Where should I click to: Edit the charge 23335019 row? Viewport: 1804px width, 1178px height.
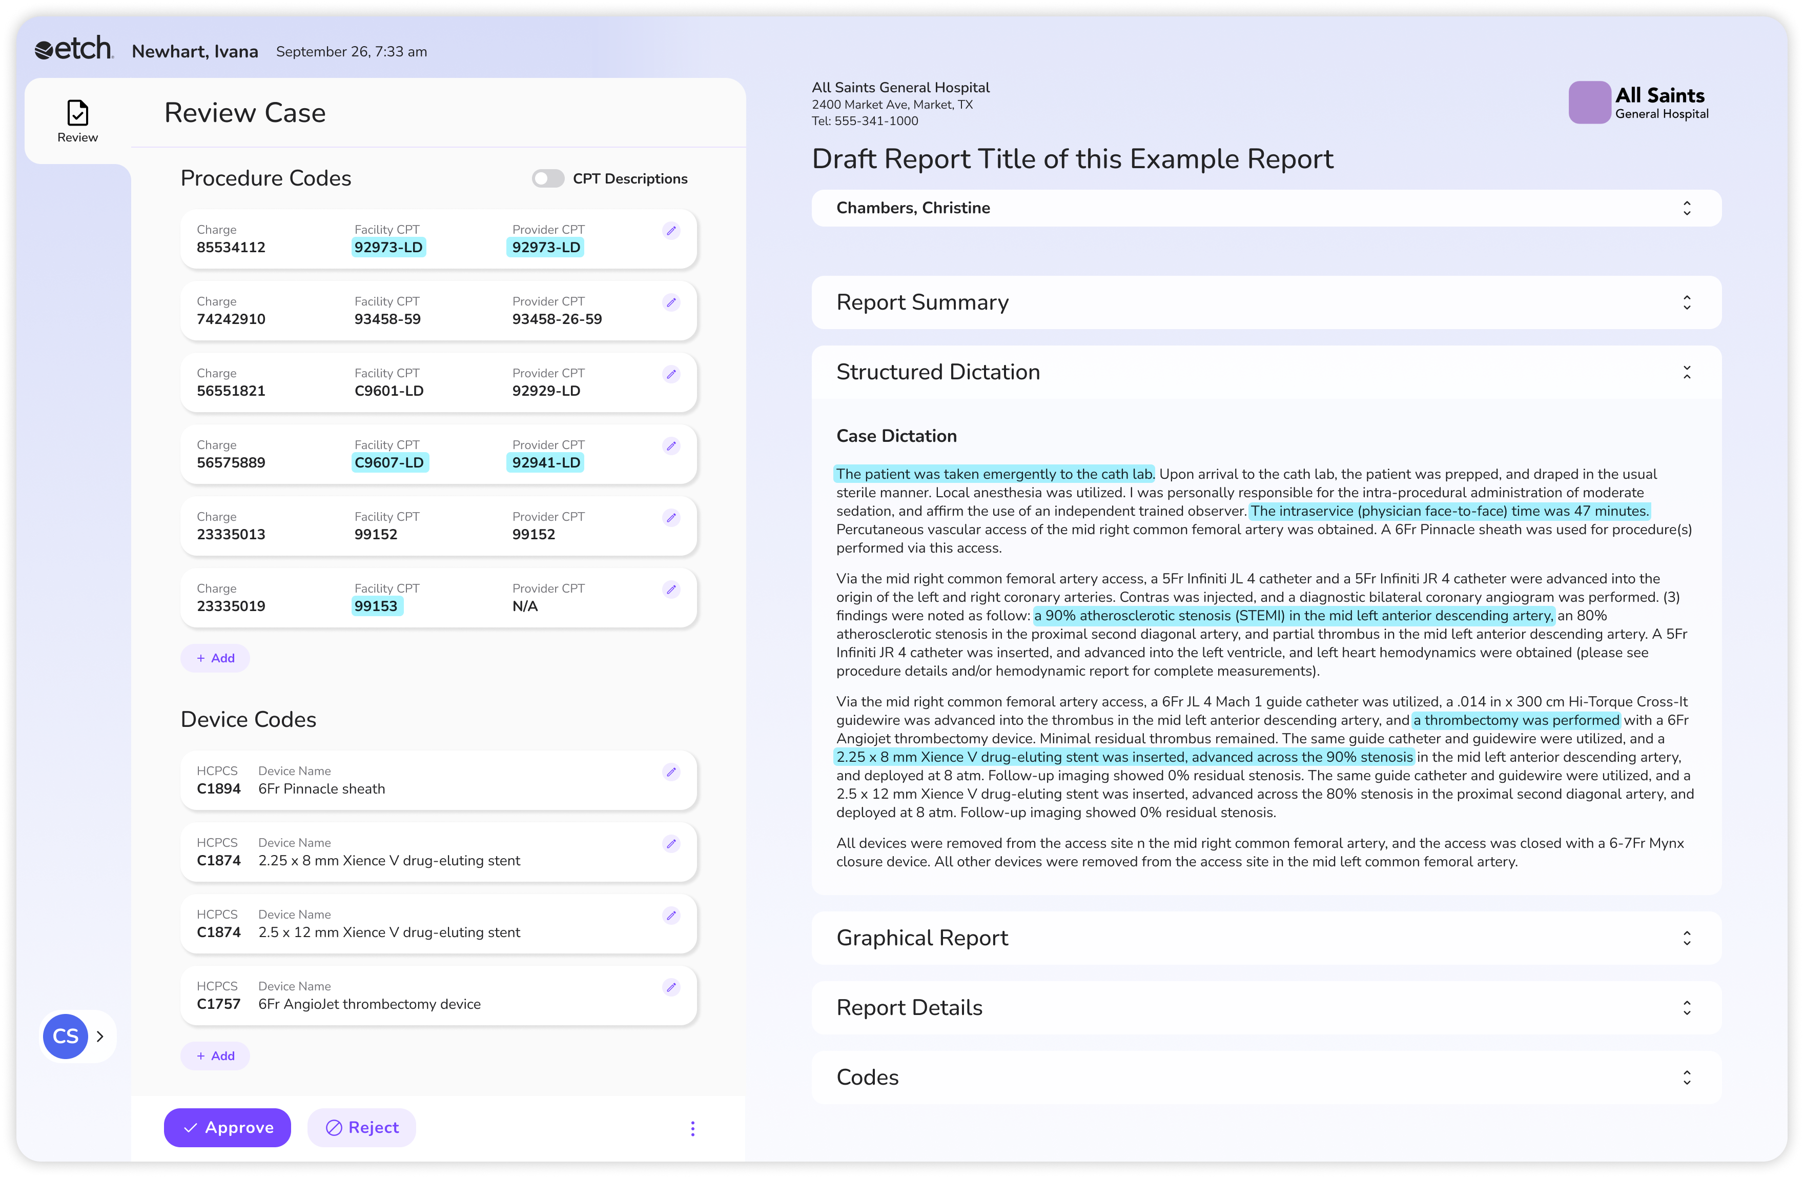coord(671,589)
